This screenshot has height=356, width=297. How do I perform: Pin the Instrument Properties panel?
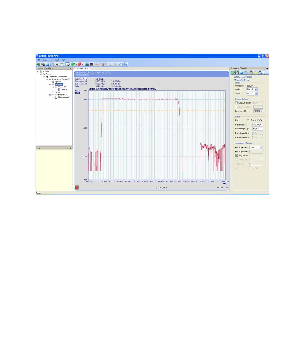(267, 68)
